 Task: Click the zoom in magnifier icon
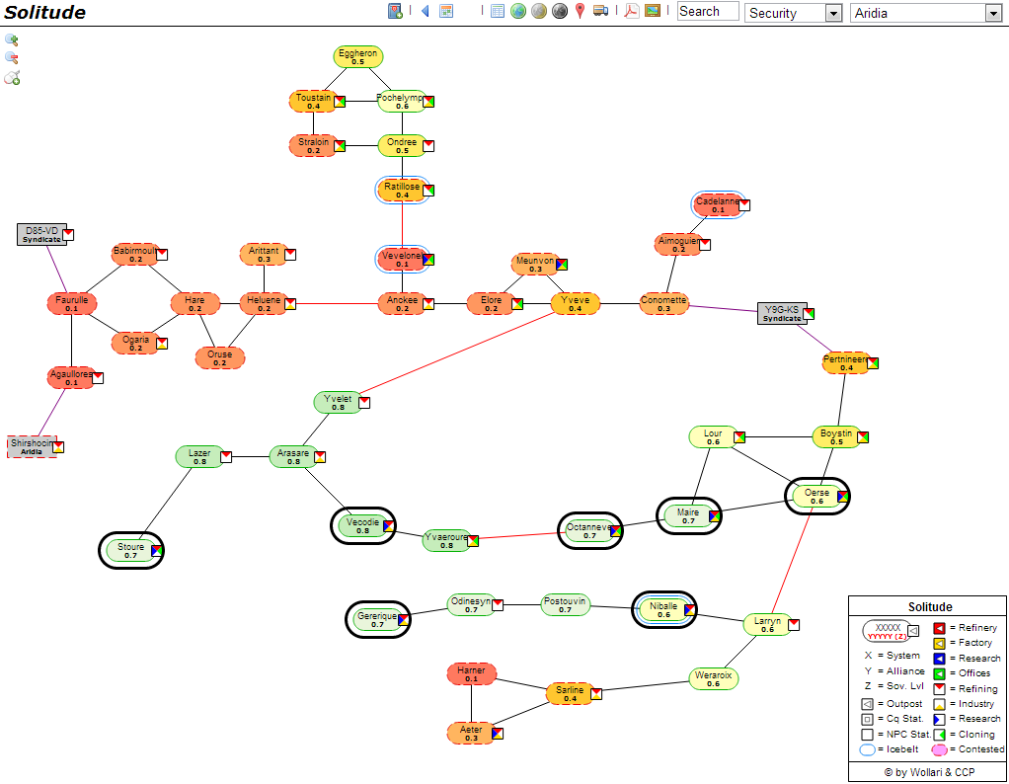tap(12, 40)
